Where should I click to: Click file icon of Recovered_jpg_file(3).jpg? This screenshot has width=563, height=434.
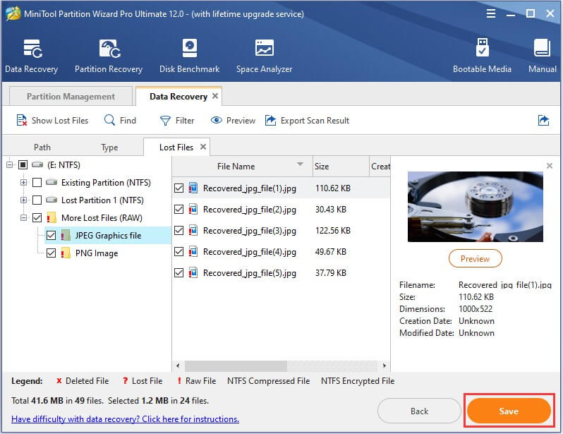193,230
